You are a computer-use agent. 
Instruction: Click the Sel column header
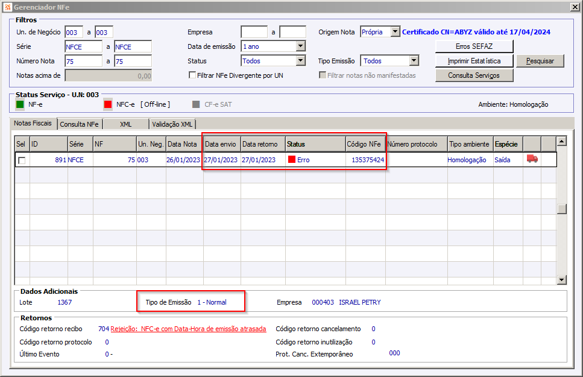click(x=22, y=144)
